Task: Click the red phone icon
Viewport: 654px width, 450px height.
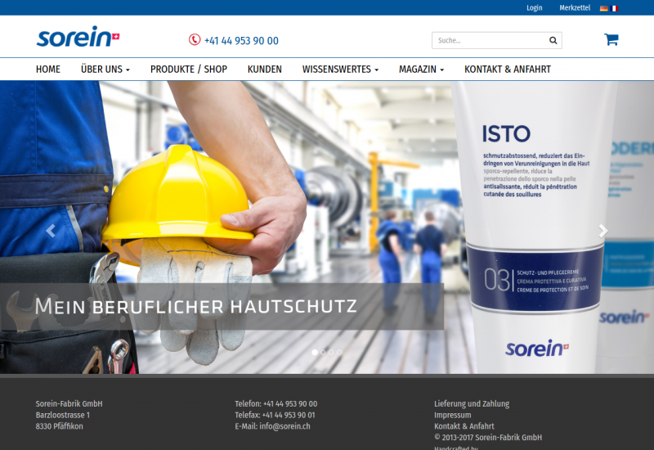Action: [195, 40]
